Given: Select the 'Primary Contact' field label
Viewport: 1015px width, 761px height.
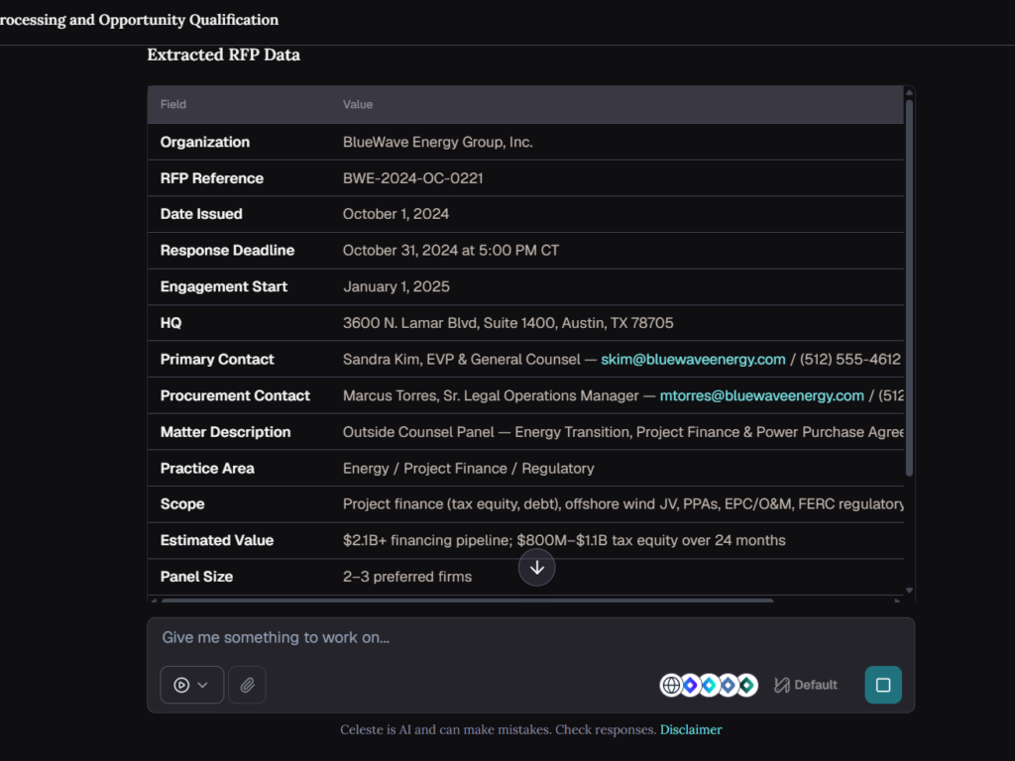Looking at the screenshot, I should pos(217,359).
